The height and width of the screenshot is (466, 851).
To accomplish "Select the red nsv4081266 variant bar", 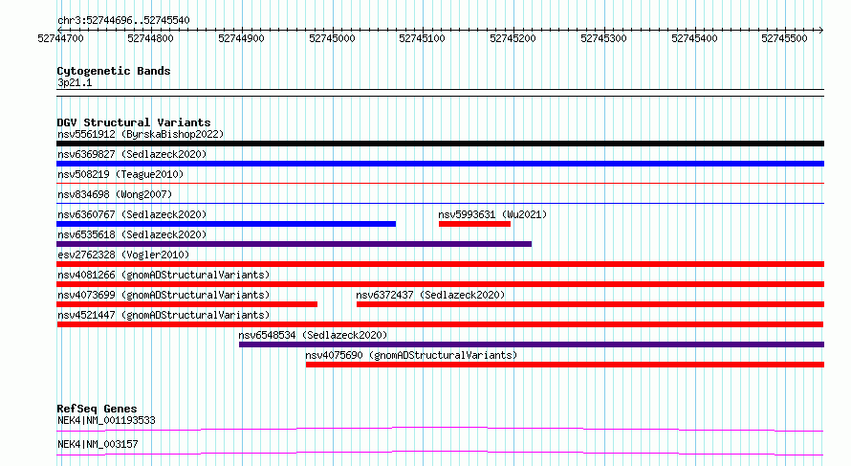I will 440,284.
